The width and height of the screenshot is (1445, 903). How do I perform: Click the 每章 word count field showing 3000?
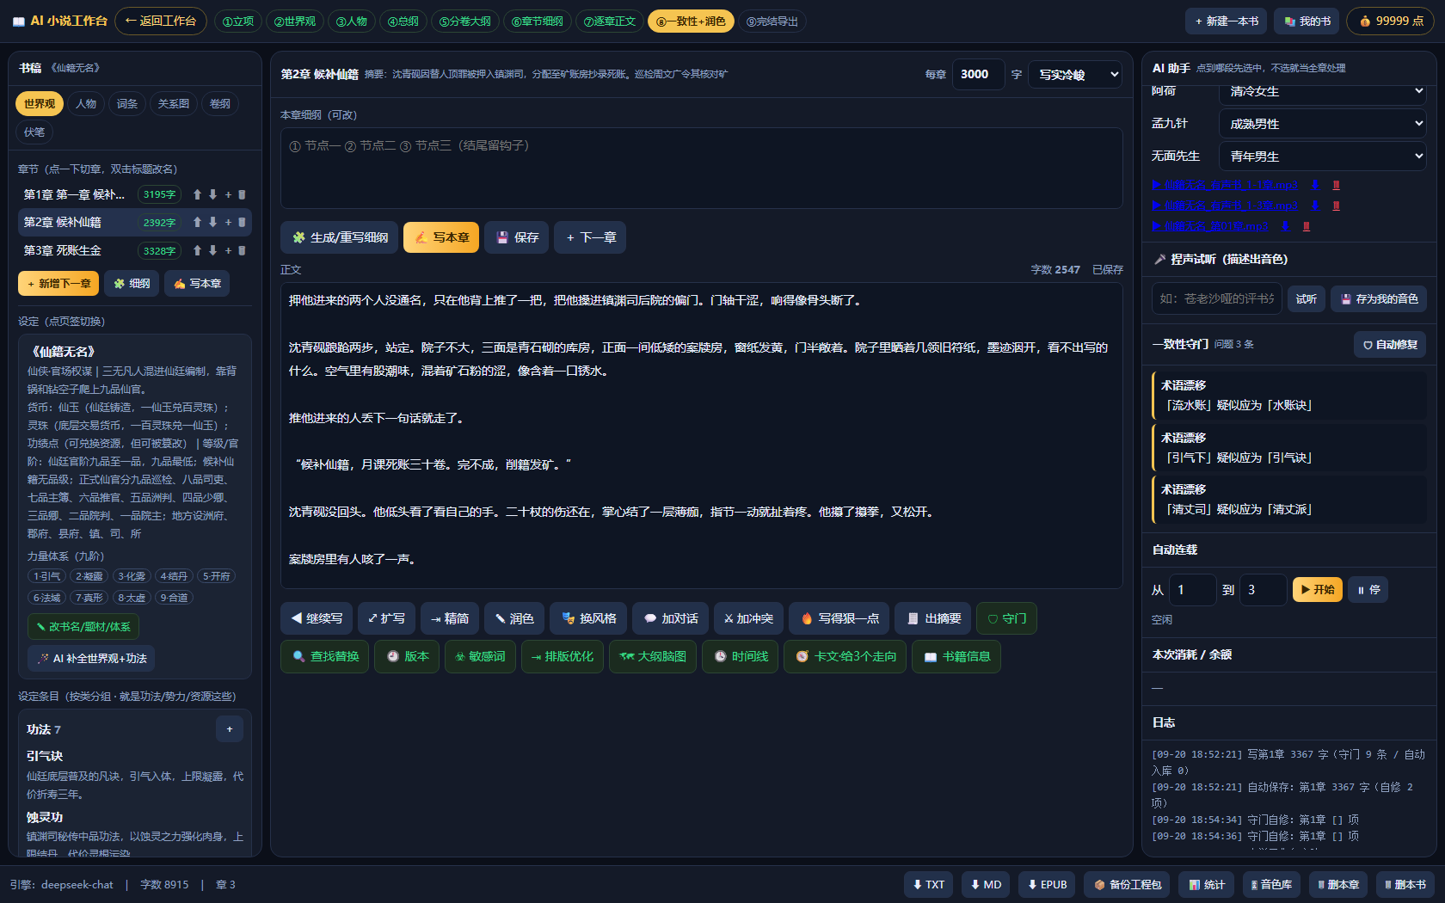click(978, 74)
